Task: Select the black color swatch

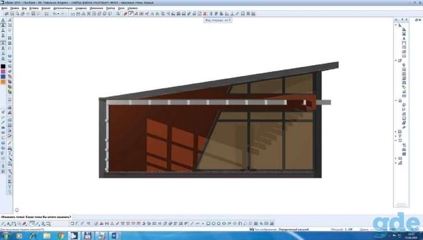Action: (x=3, y=66)
